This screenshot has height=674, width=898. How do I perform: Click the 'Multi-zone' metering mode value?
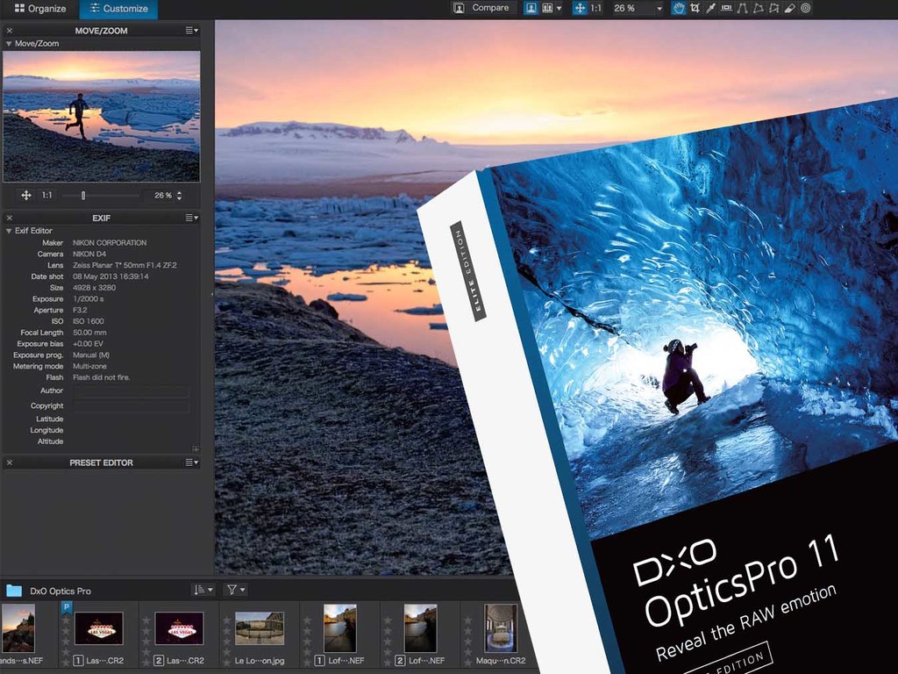click(x=90, y=366)
